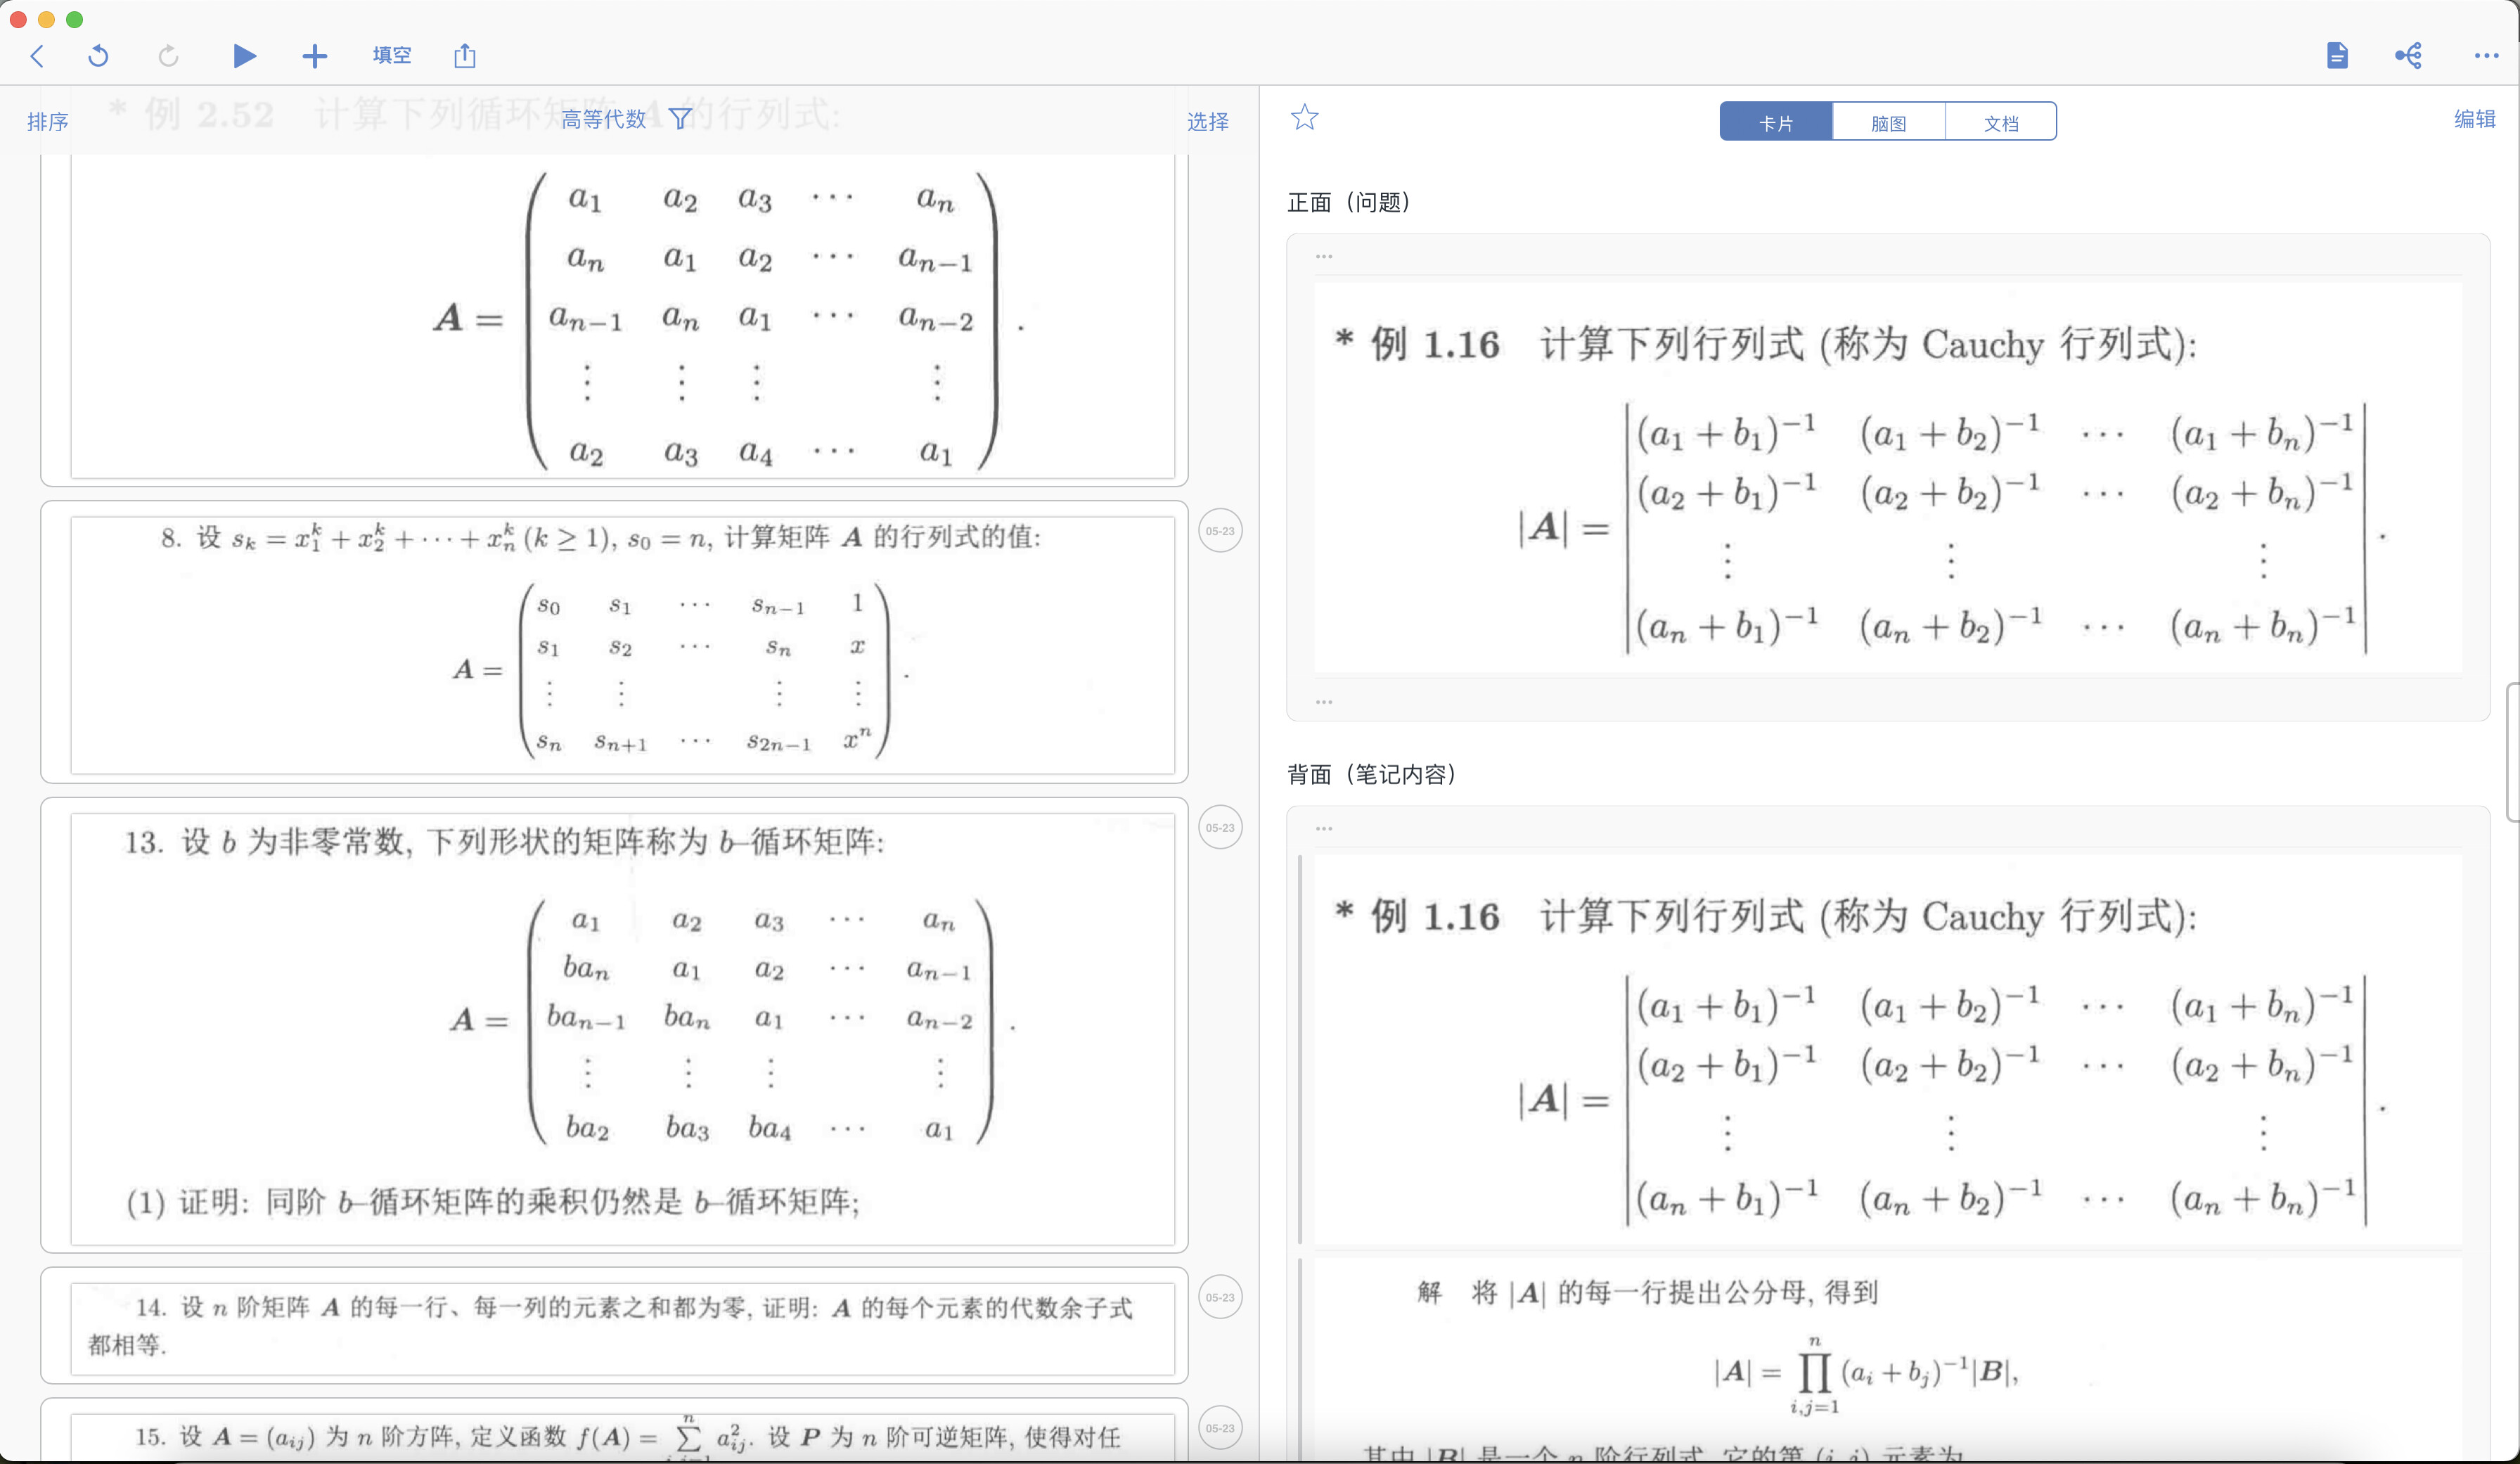Star the current card as favorite

1305,118
